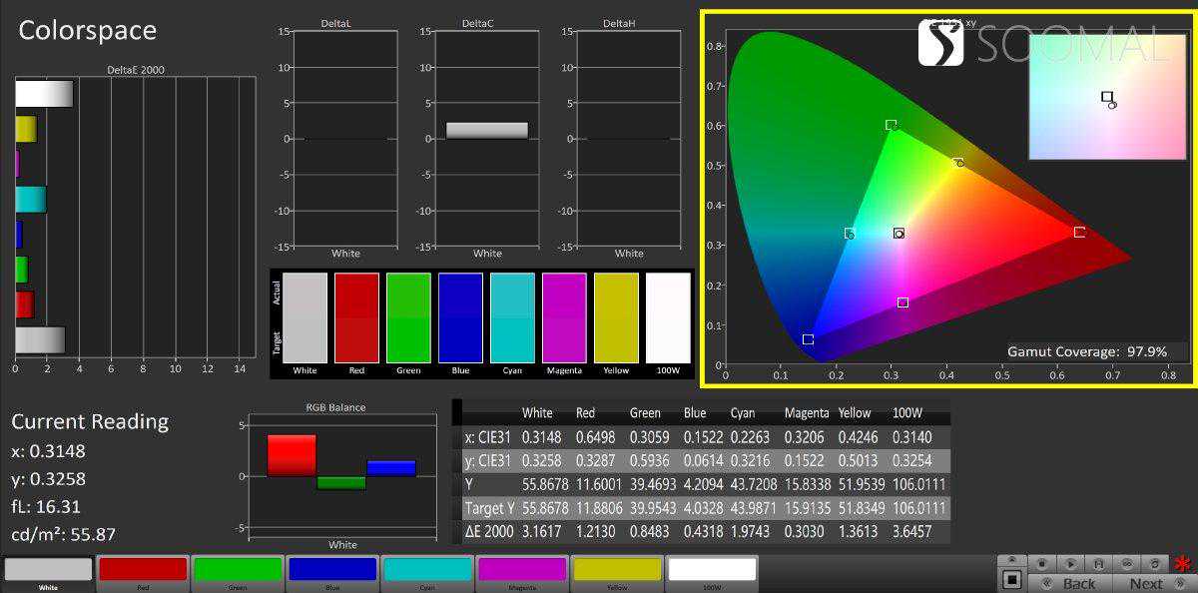
Task: Select the 100W swatch in the bottom bar
Action: pyautogui.click(x=711, y=570)
